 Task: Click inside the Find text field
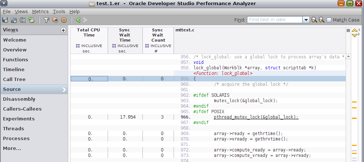[275, 20]
